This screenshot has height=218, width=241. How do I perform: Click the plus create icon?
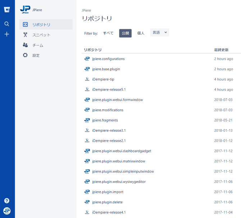(6, 34)
